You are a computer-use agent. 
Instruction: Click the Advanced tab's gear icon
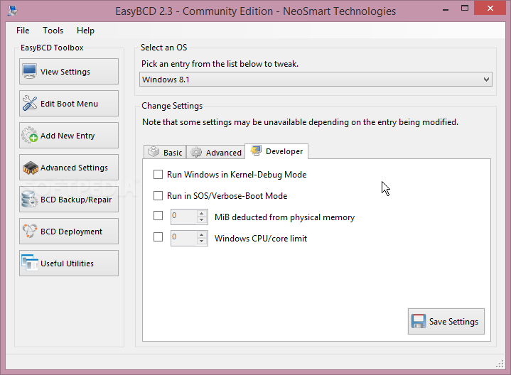tap(196, 152)
